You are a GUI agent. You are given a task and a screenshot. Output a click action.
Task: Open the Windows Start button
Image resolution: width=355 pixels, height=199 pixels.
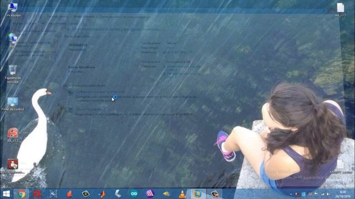pyautogui.click(x=6, y=194)
